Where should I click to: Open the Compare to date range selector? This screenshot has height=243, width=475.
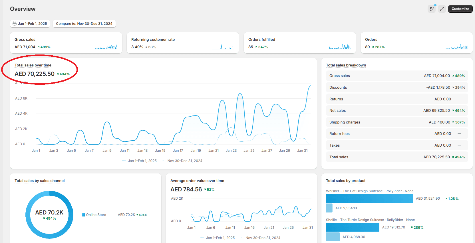point(84,24)
